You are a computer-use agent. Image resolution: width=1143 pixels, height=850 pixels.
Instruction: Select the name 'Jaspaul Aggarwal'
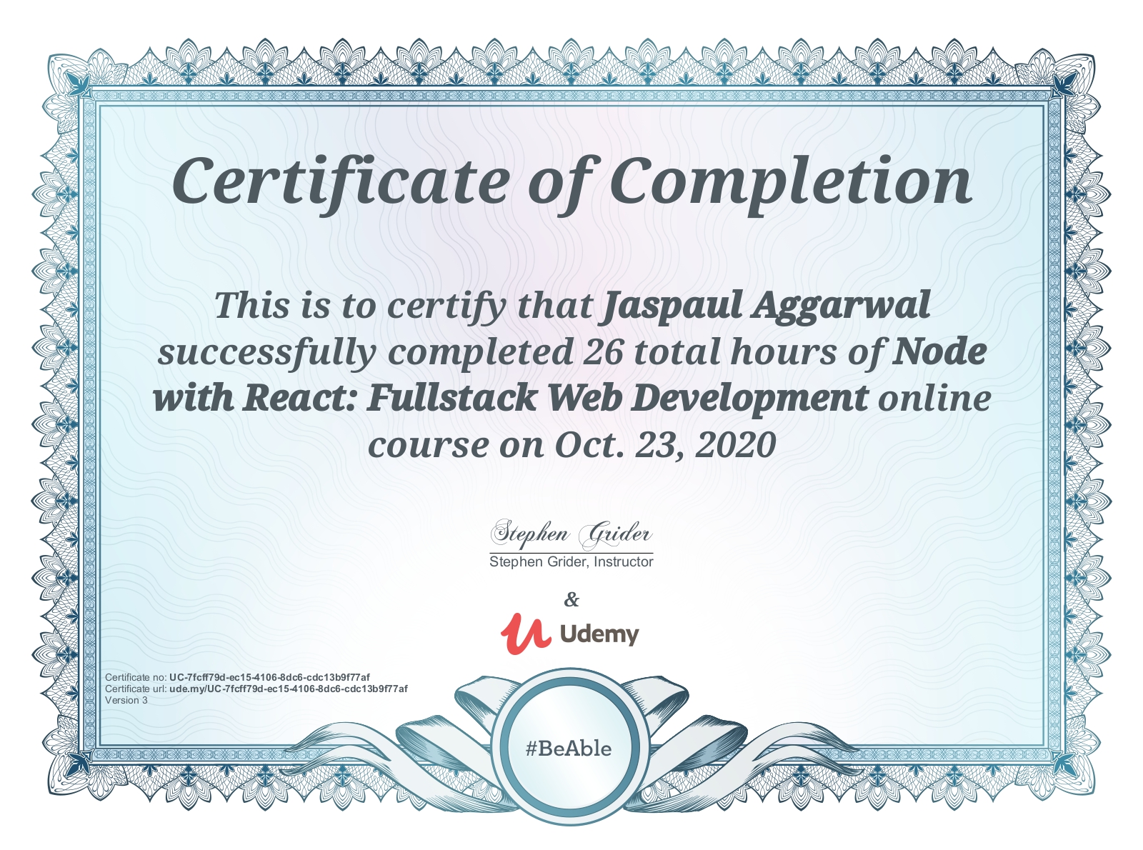click(x=767, y=306)
